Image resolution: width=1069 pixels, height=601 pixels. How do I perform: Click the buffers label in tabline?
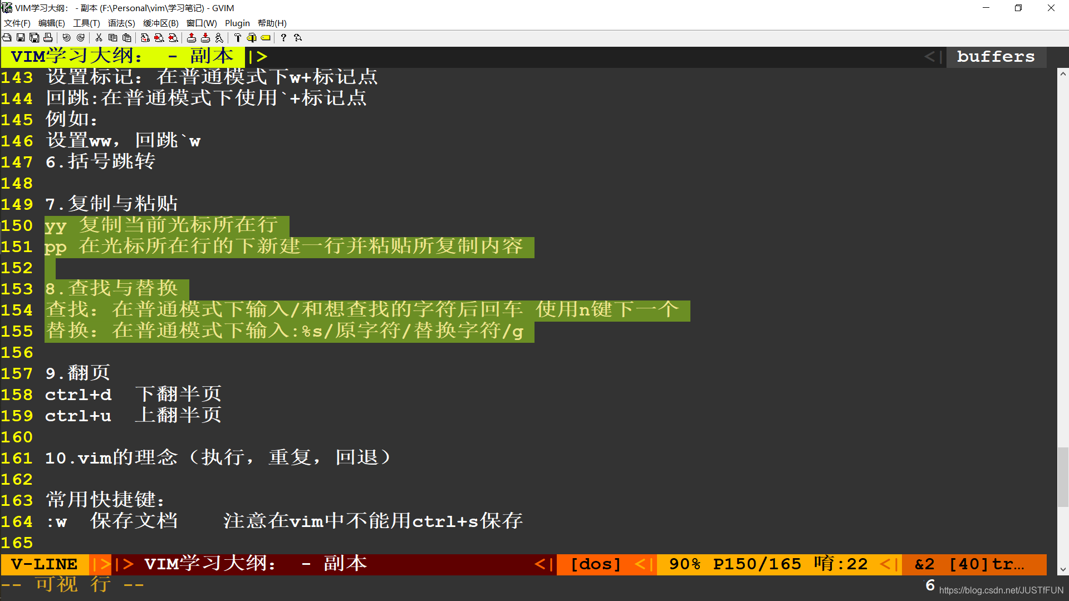click(996, 57)
